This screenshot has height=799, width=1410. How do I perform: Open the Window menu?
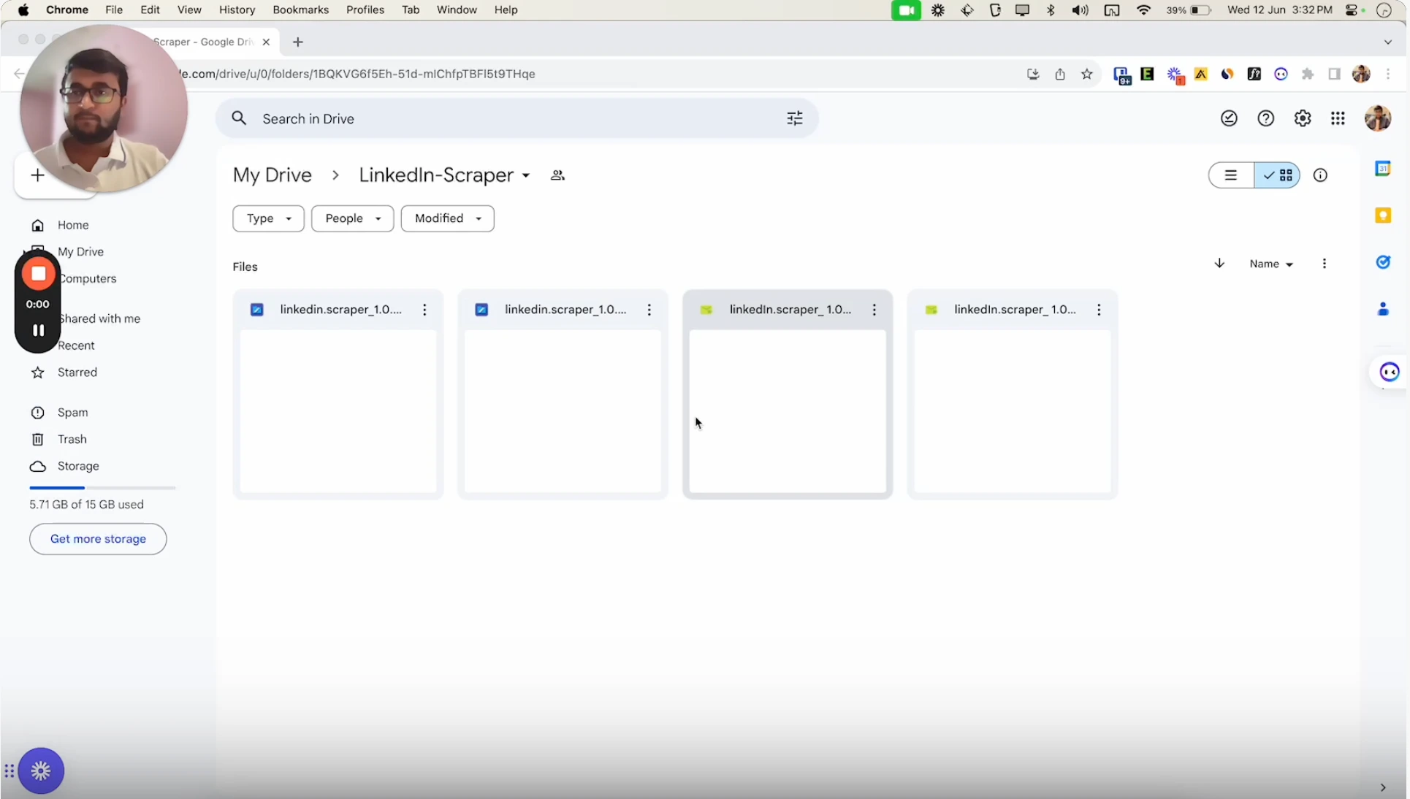(457, 9)
